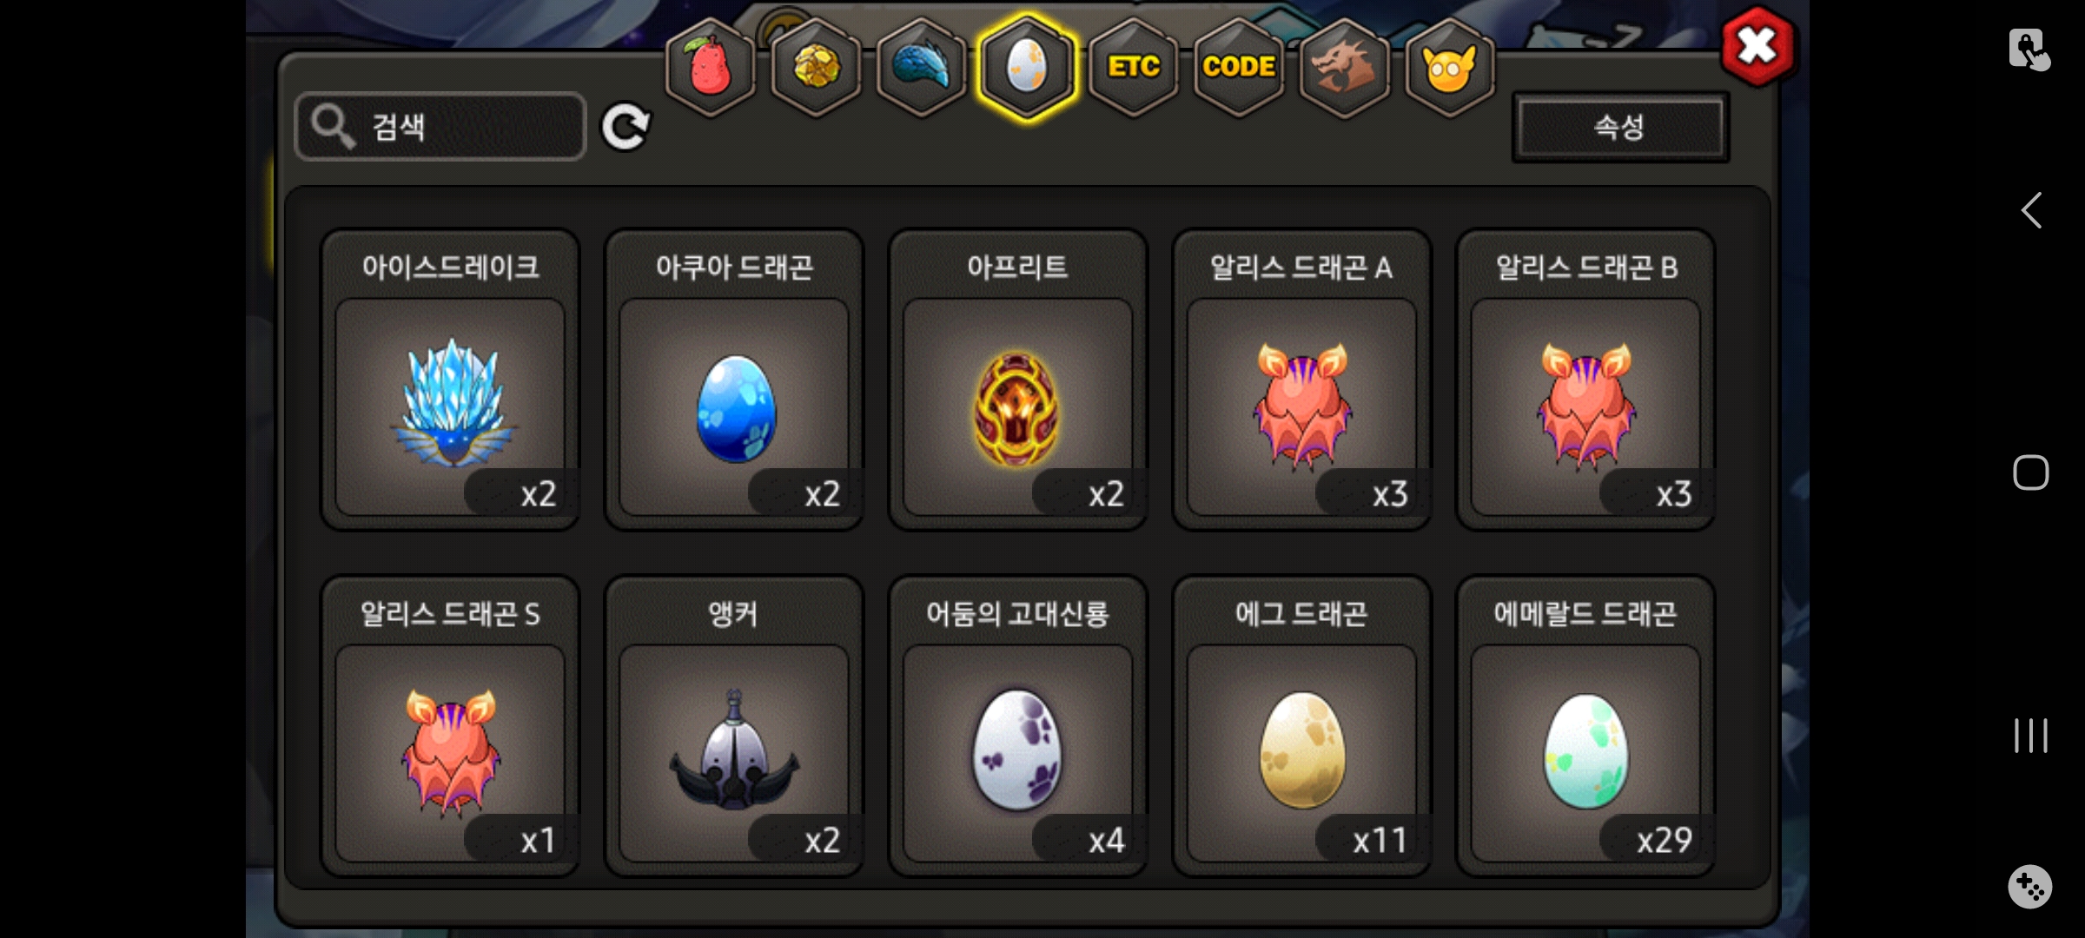Screen dimensions: 2085x938
Task: Select the yellow owl face tab
Action: tap(1450, 67)
